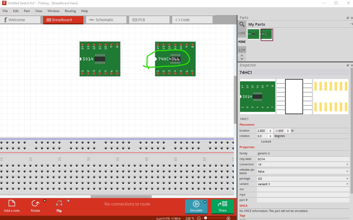353x220 pixels.
Task: Open the editable pin labels dropdown
Action: point(303,171)
